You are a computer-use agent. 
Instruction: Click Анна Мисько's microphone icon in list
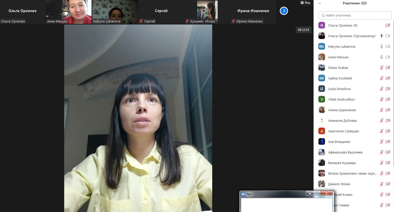(381, 57)
